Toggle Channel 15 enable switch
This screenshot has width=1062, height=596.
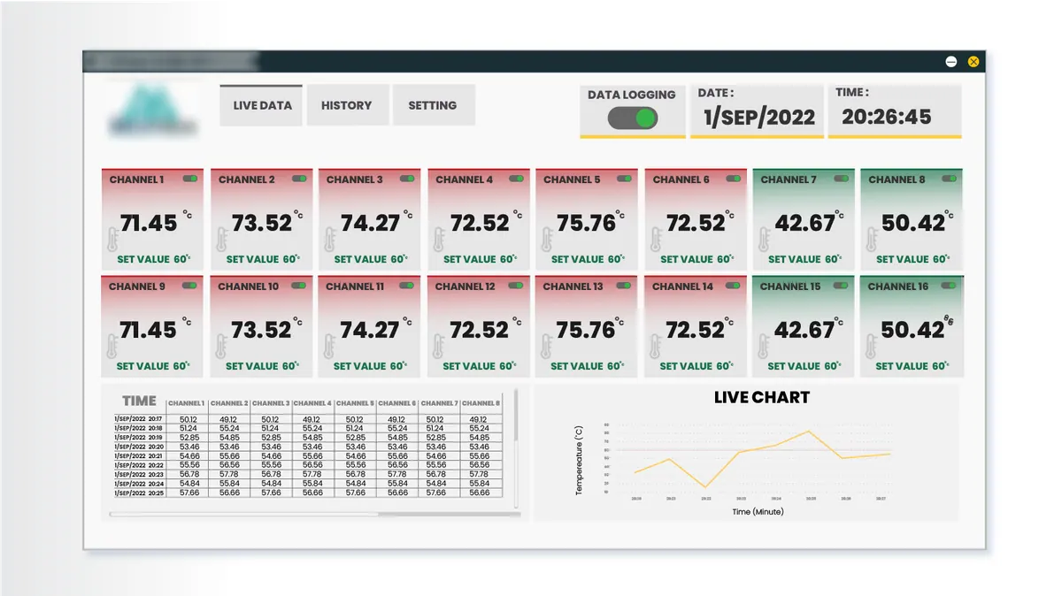(x=841, y=286)
